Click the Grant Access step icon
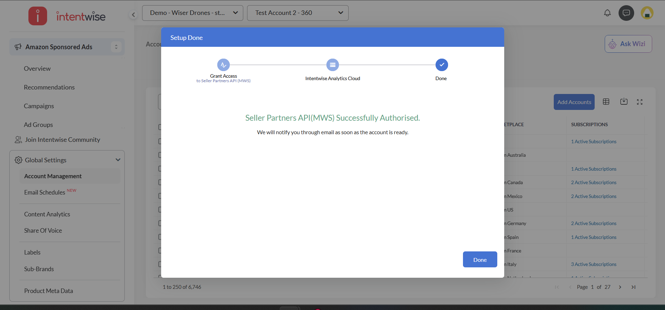Screen dimensions: 665x310 tap(224, 65)
